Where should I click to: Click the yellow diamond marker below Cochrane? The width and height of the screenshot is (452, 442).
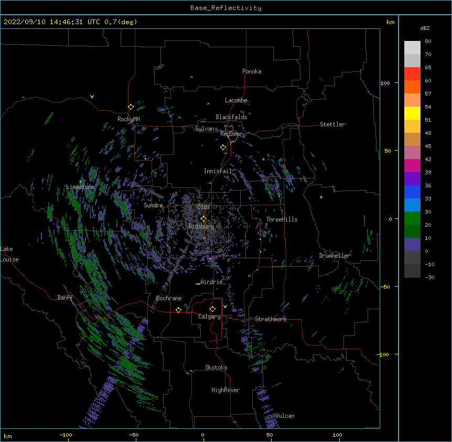pos(178,310)
